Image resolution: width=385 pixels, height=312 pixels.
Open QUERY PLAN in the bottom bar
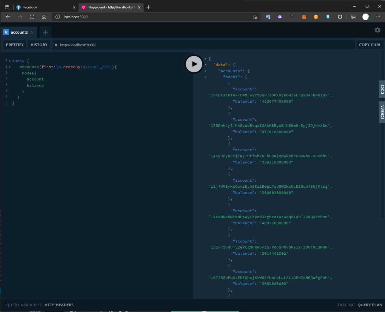[370, 305]
